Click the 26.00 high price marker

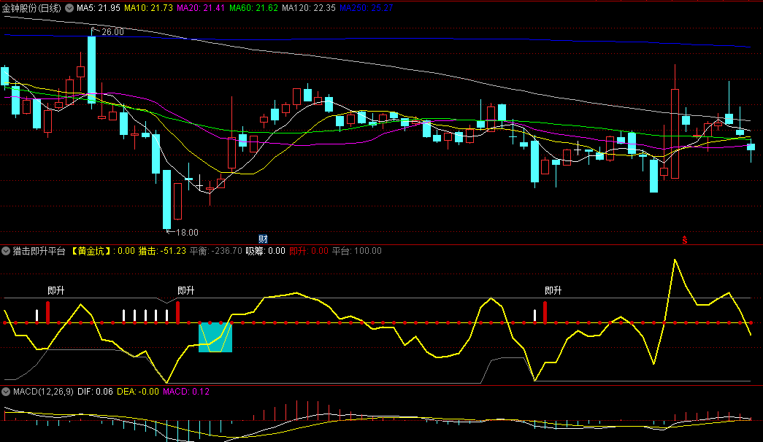112,31
